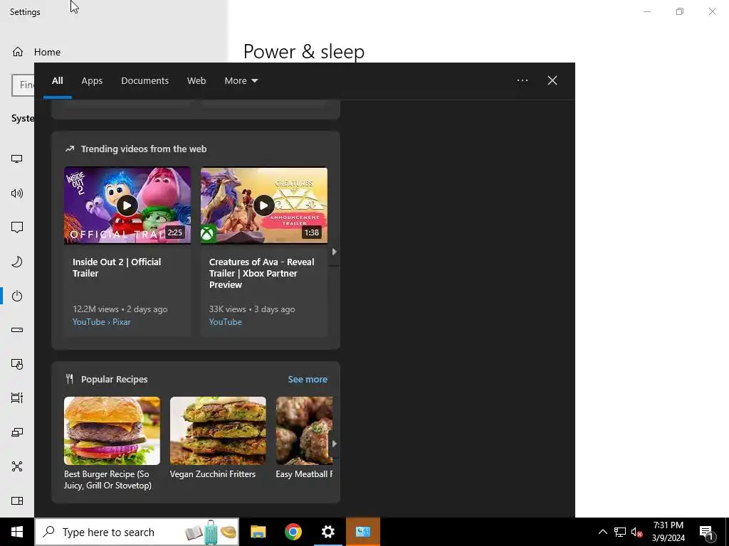Open the Windows Start menu

(x=17, y=532)
